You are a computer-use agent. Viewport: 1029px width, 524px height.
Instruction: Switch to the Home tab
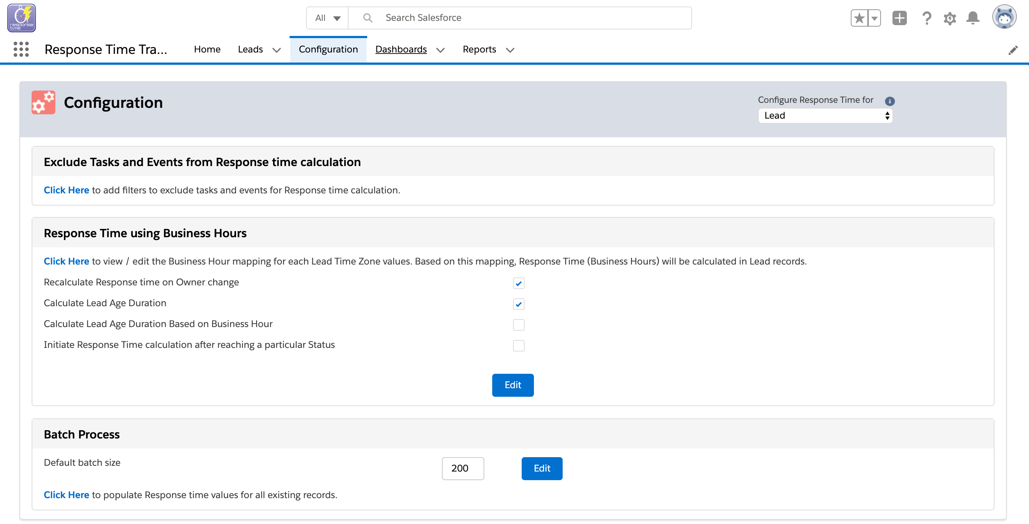[x=207, y=50]
